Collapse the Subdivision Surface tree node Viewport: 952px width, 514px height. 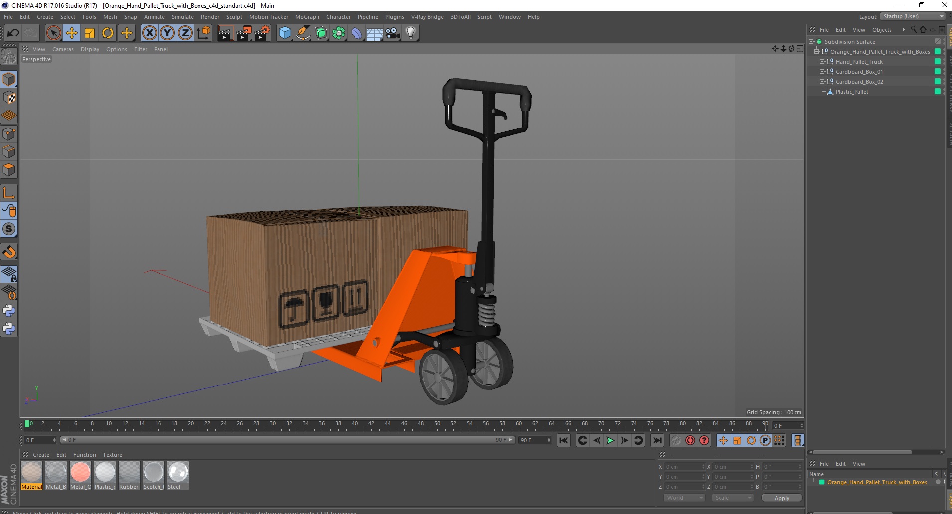point(811,41)
